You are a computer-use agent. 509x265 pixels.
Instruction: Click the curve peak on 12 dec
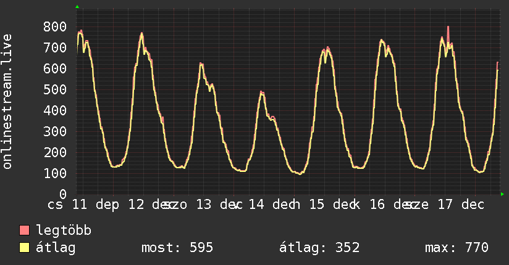pos(142,34)
